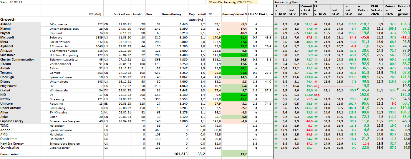Click the Jinko company name cell

[20, 117]
